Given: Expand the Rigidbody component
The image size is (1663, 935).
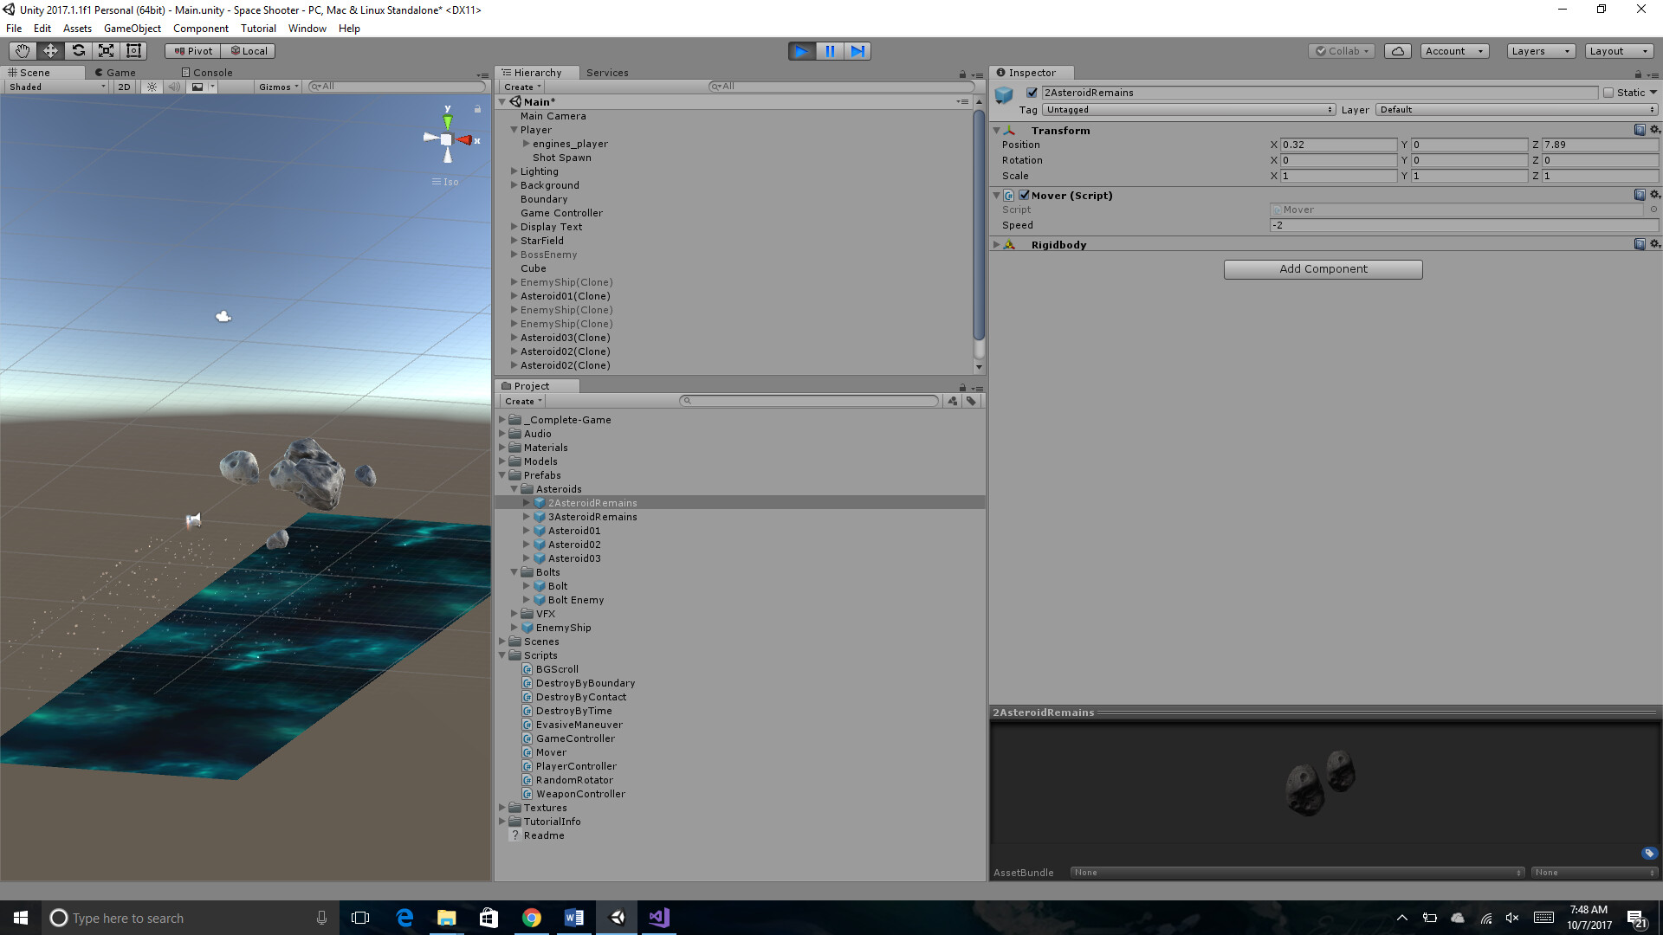Looking at the screenshot, I should (997, 245).
